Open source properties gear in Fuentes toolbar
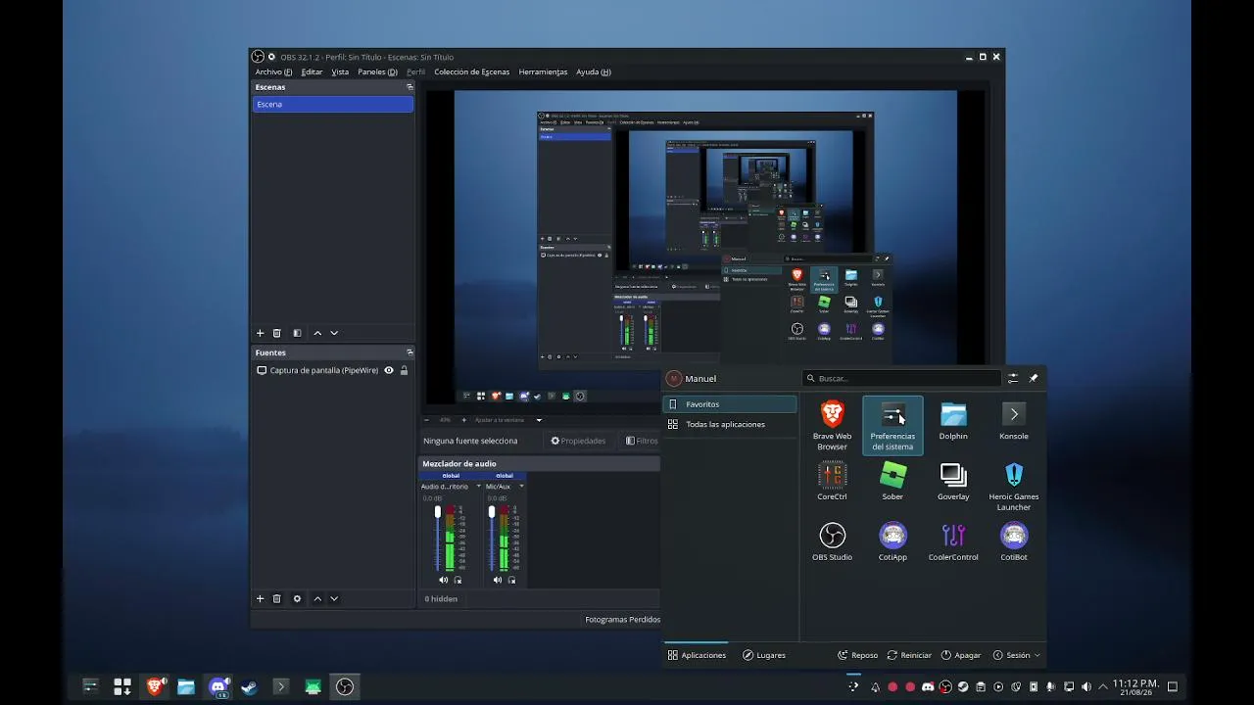This screenshot has width=1254, height=705. 297,598
